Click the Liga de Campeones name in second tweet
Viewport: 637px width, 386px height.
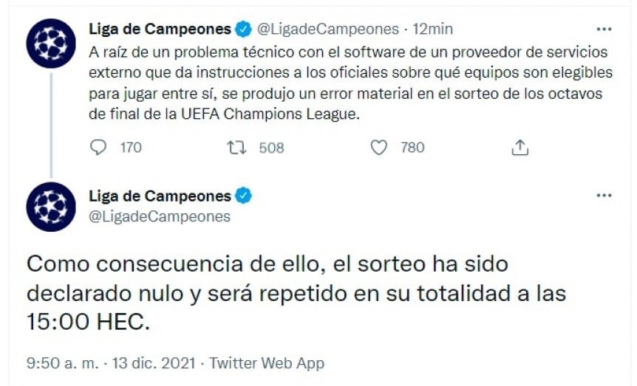pyautogui.click(x=160, y=196)
